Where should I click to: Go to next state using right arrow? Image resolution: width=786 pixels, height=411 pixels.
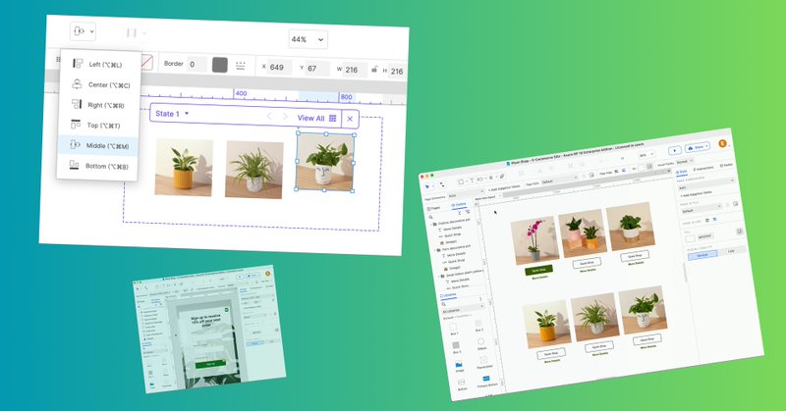pyautogui.click(x=285, y=117)
